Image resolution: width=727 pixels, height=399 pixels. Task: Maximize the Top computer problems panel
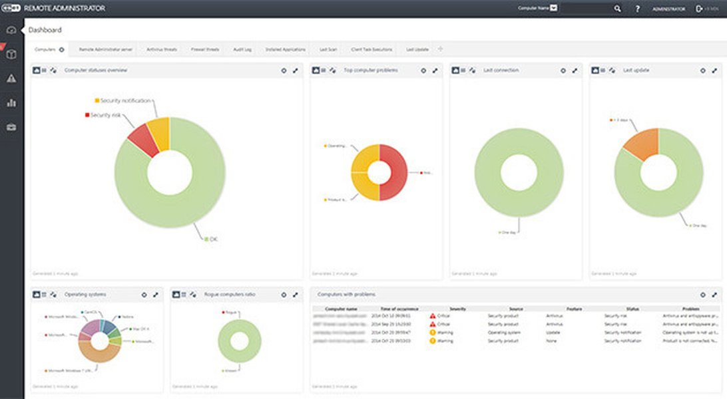pos(435,70)
